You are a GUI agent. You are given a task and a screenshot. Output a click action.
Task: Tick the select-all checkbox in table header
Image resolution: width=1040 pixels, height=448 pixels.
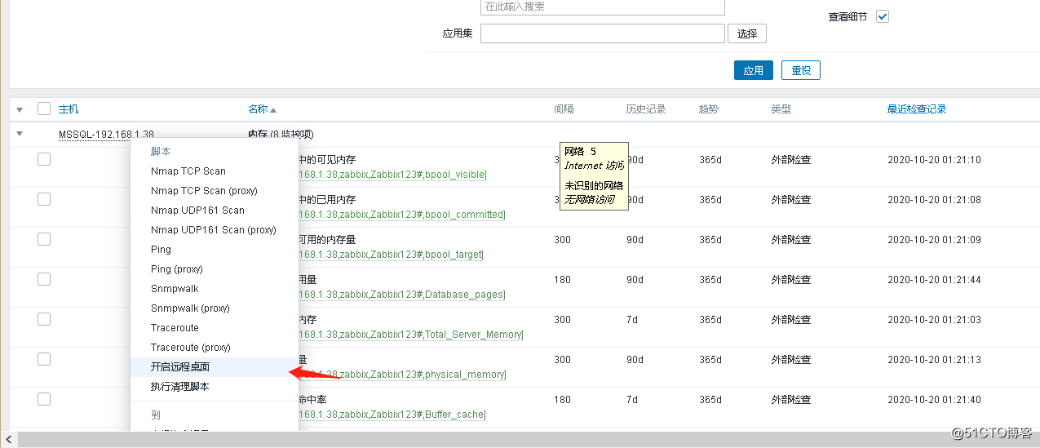(44, 109)
